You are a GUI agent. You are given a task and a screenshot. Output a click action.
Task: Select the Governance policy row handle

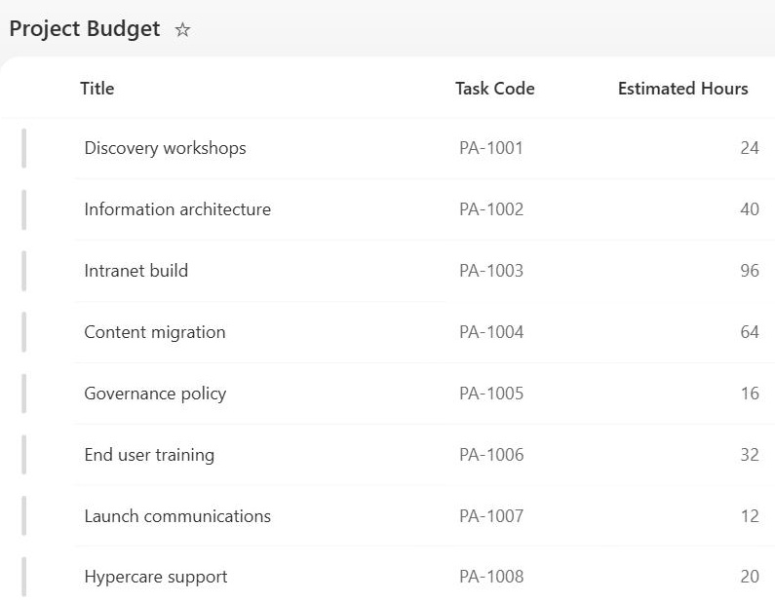coord(23,394)
